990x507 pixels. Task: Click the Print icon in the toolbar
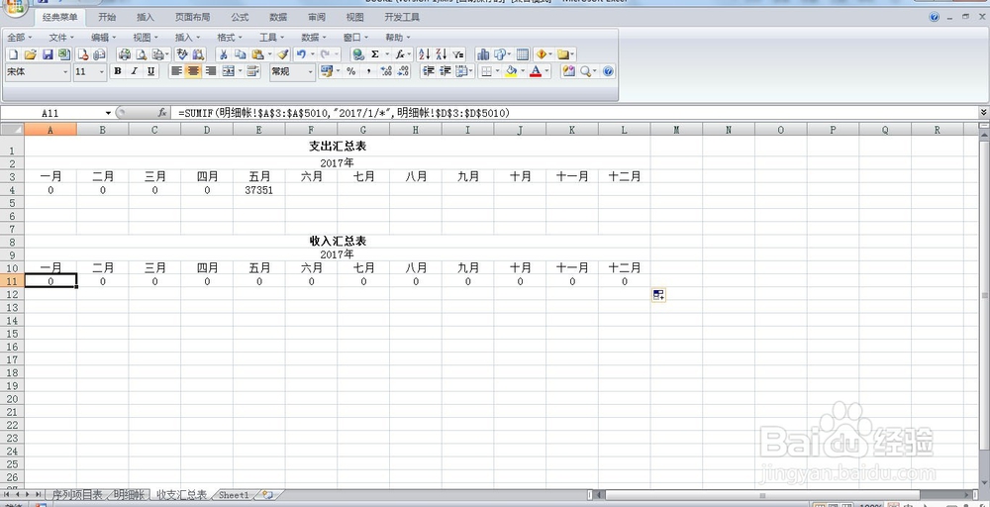[125, 54]
